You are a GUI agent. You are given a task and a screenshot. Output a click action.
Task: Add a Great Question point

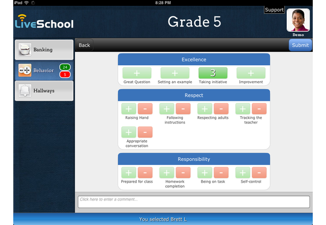coord(137,73)
